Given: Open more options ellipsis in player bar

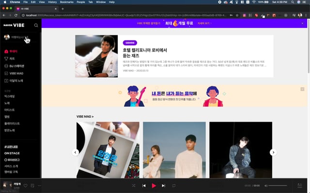Looking at the screenshot, I should pos(39,185).
